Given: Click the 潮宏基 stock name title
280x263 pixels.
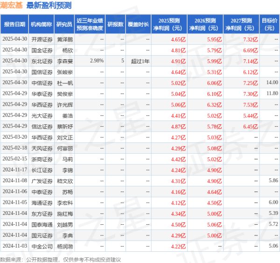Looking at the screenshot, I should point(12,6).
